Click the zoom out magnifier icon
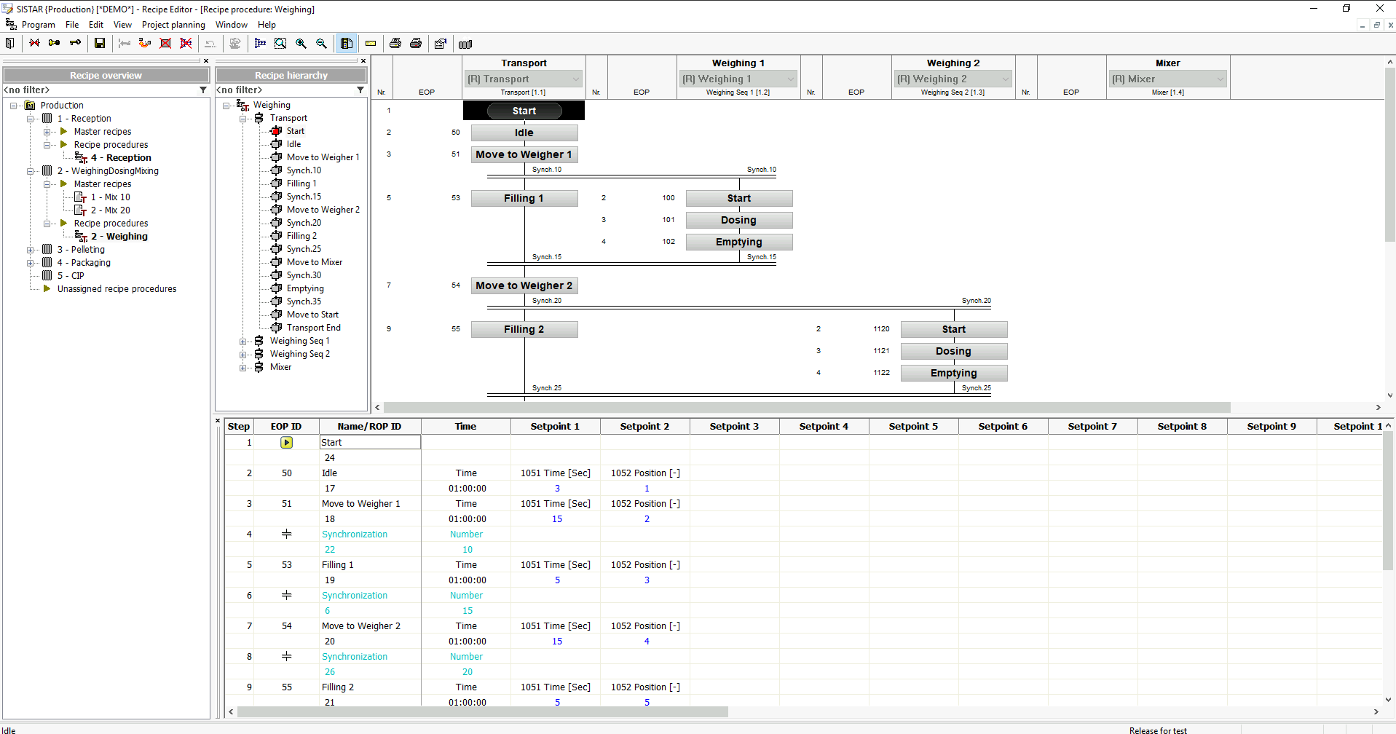 (x=321, y=44)
